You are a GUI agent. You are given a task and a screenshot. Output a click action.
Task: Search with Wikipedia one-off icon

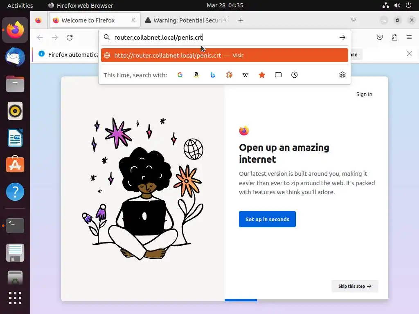246,75
